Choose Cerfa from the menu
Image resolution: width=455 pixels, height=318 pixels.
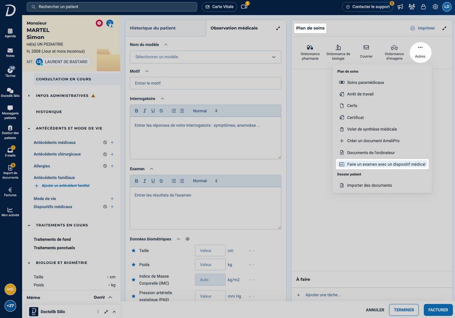tap(382, 106)
